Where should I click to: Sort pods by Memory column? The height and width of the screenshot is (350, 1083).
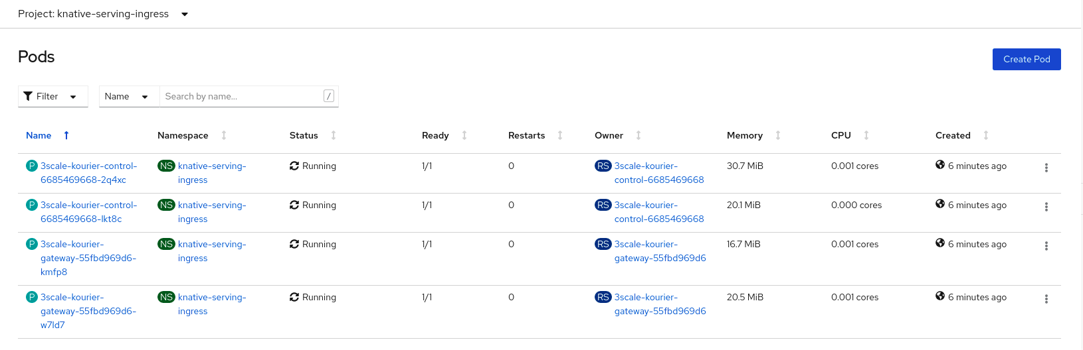click(745, 135)
